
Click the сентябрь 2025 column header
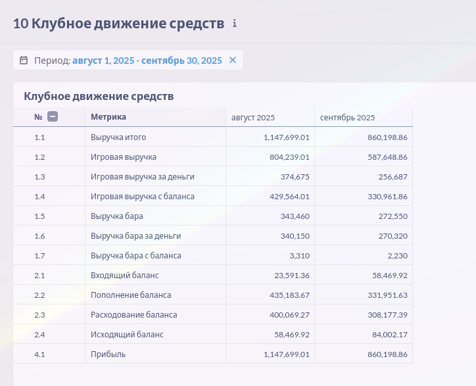[x=347, y=118]
